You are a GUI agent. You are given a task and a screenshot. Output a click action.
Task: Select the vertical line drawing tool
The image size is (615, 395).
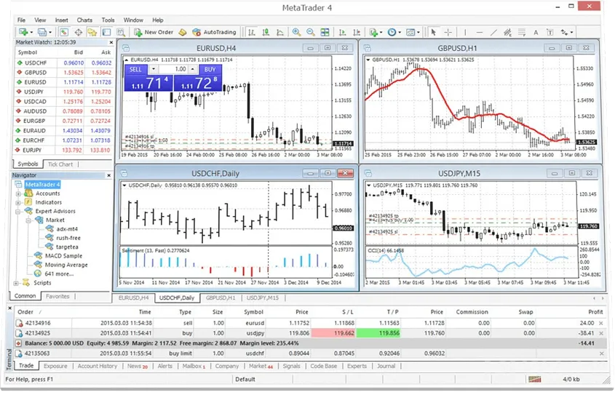click(x=465, y=32)
